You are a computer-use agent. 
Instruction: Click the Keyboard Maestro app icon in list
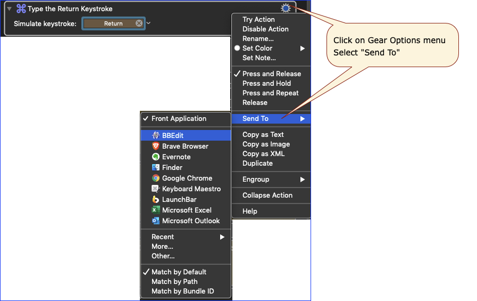click(156, 189)
